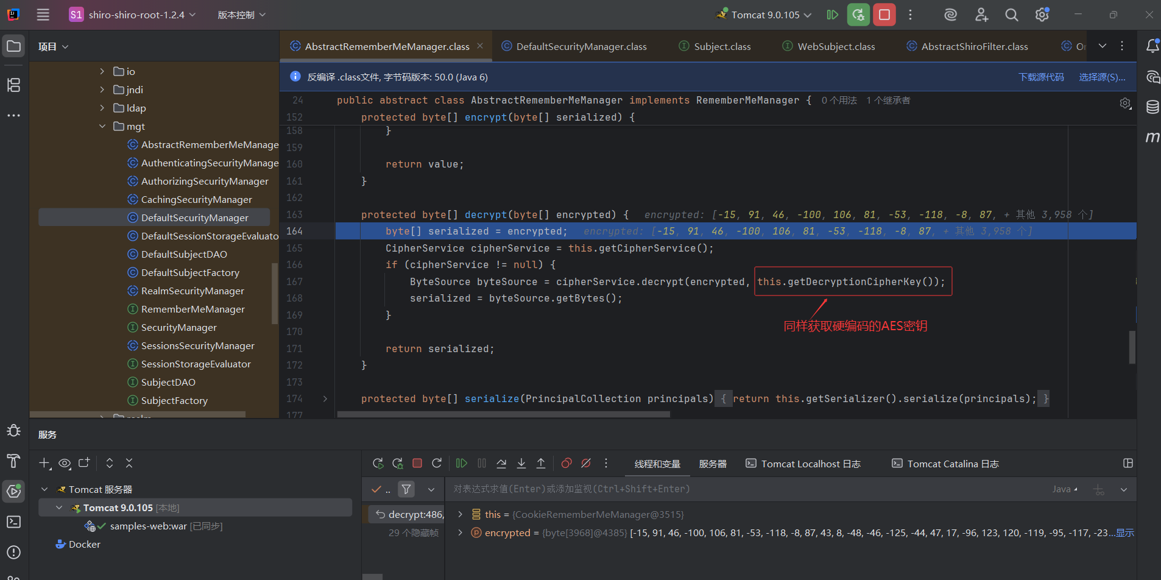
Task: Toggle the frames filter funnel button
Action: point(406,489)
